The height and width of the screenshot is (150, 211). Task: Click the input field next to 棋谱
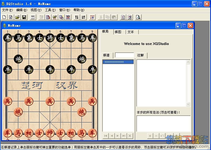point(124,55)
